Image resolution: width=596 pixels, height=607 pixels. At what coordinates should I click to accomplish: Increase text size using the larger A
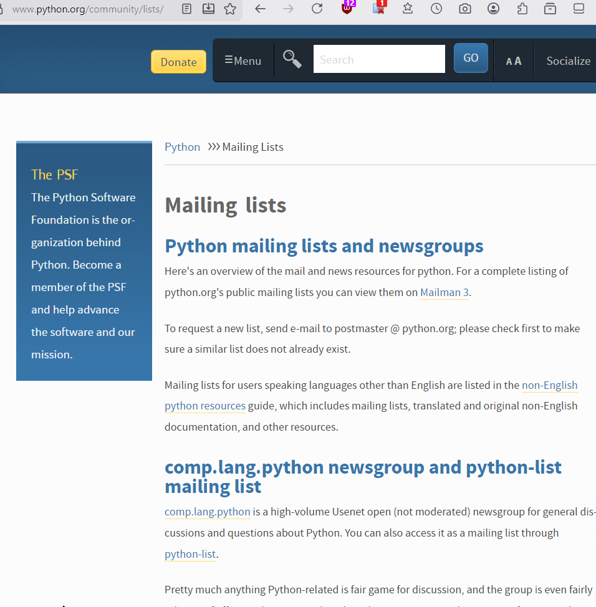pos(519,60)
